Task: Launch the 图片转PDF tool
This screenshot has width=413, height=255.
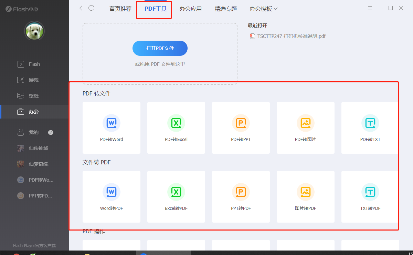Action: (x=306, y=197)
